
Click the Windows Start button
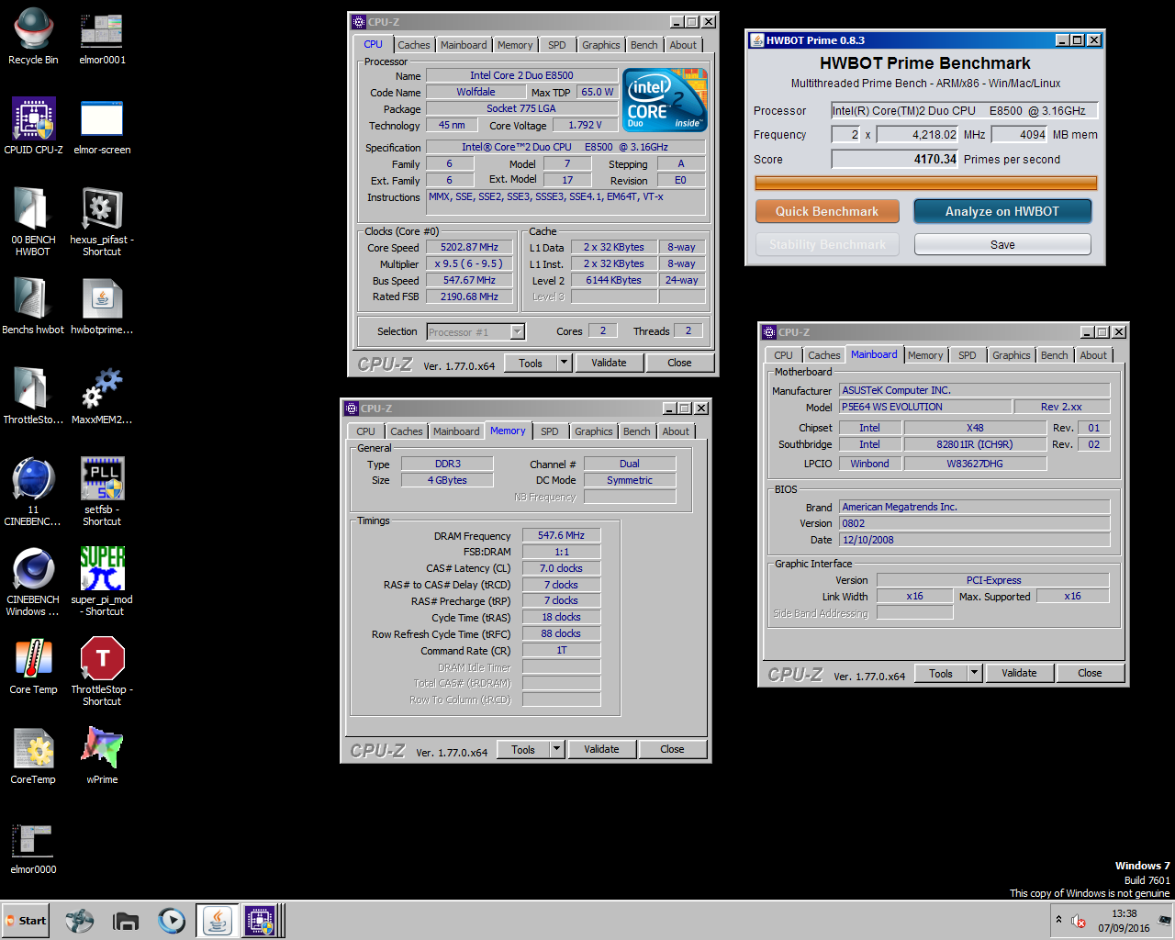pos(25,921)
